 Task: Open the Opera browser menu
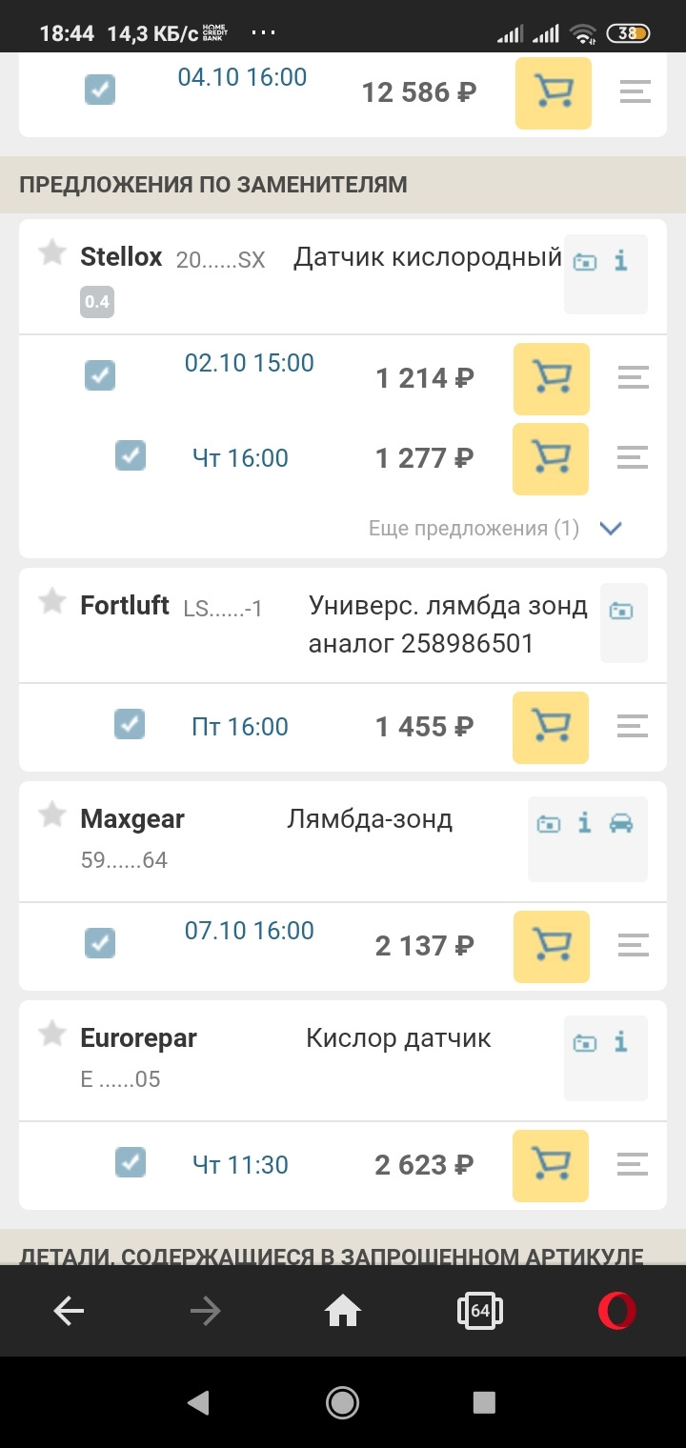click(x=616, y=1312)
